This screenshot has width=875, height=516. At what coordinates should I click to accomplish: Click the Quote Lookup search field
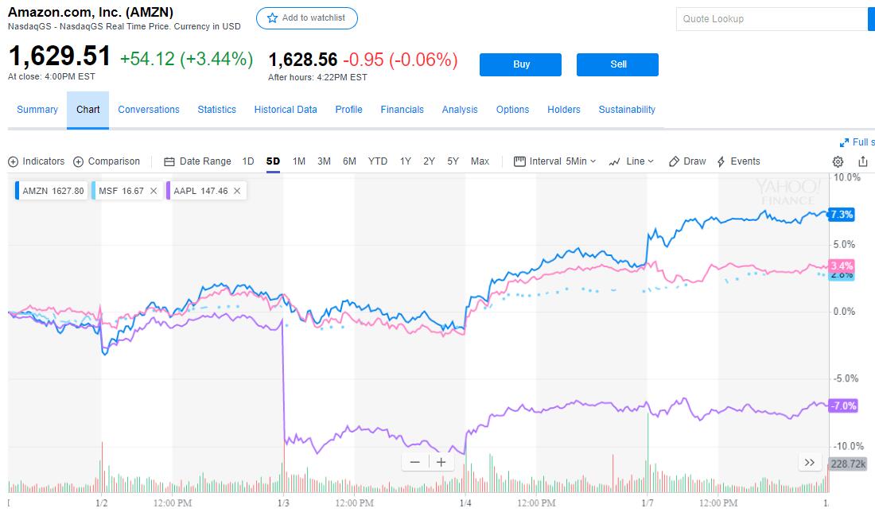tap(770, 19)
